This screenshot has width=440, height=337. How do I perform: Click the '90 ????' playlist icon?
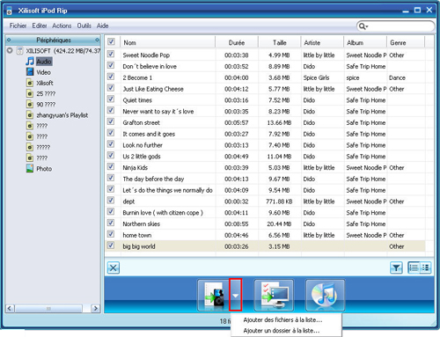[x=30, y=104]
